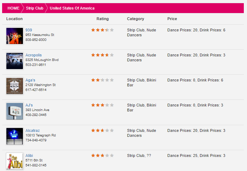The width and height of the screenshot is (247, 171).
Task: Open the Alibi listing link
Action: [29, 155]
